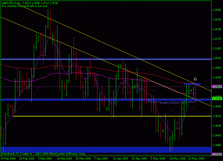Click the 2.0385 price axis label
Viewport: 223px width, 161px height.
coord(217,10)
